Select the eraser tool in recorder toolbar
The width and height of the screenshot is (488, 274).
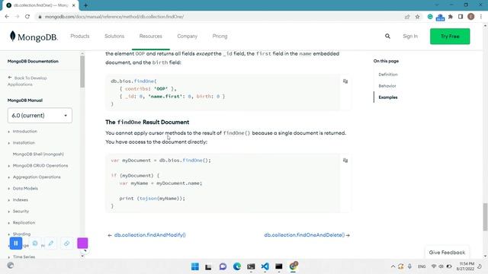(x=66, y=244)
